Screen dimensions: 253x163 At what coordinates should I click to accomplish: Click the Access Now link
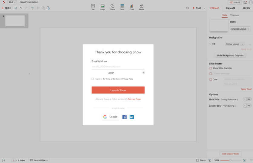click(x=134, y=99)
